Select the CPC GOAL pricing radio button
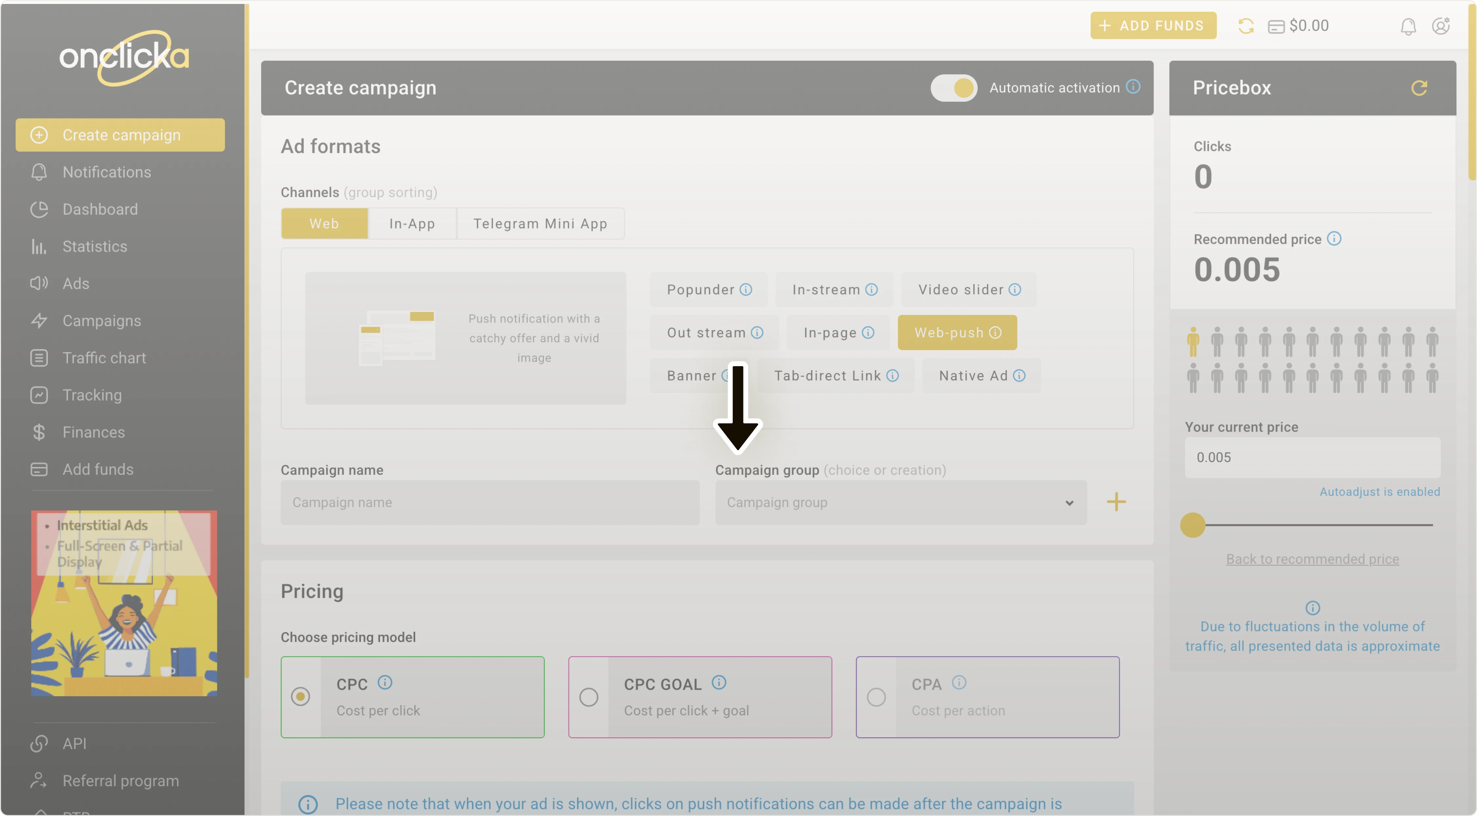 click(588, 697)
